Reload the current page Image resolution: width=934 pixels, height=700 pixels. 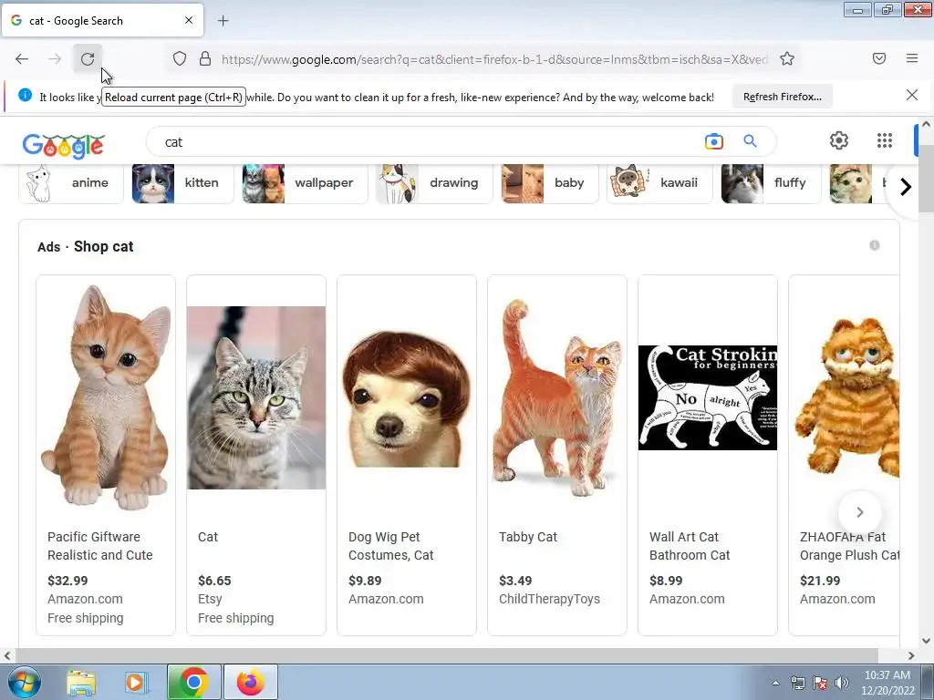tap(88, 58)
